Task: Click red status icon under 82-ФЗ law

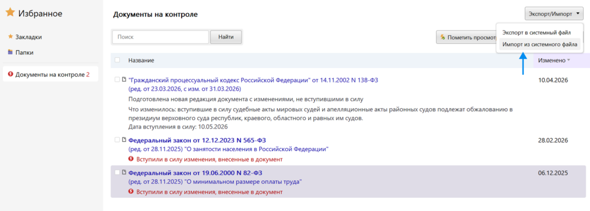Action: (x=131, y=192)
